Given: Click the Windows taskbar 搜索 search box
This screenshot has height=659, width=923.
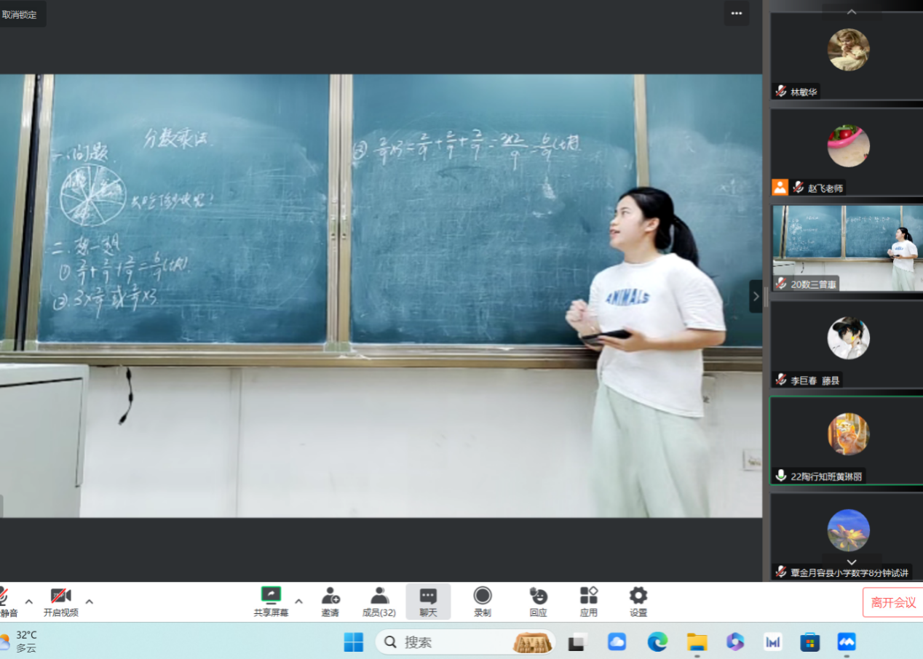Looking at the screenshot, I should [x=451, y=642].
